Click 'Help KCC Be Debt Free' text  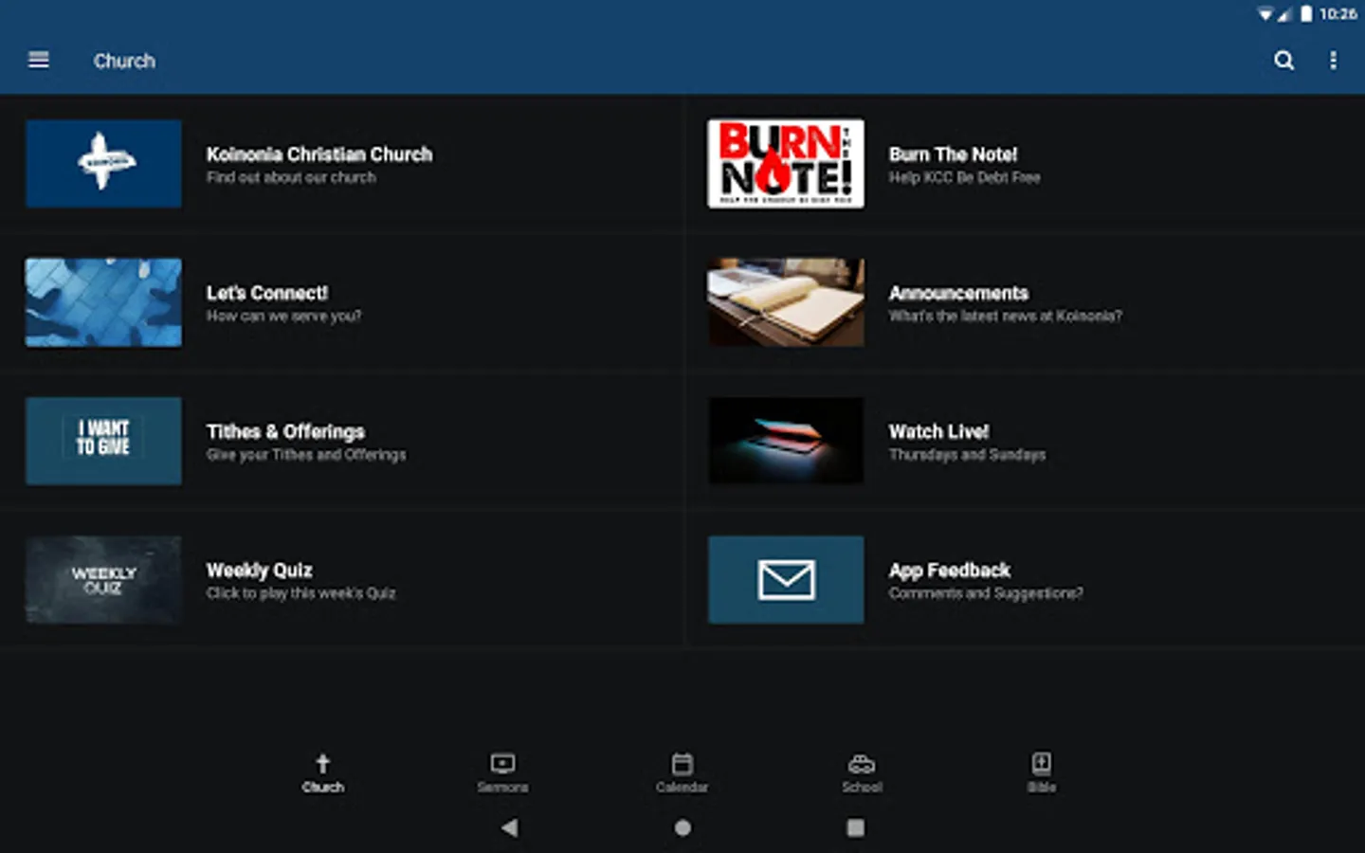(x=964, y=177)
